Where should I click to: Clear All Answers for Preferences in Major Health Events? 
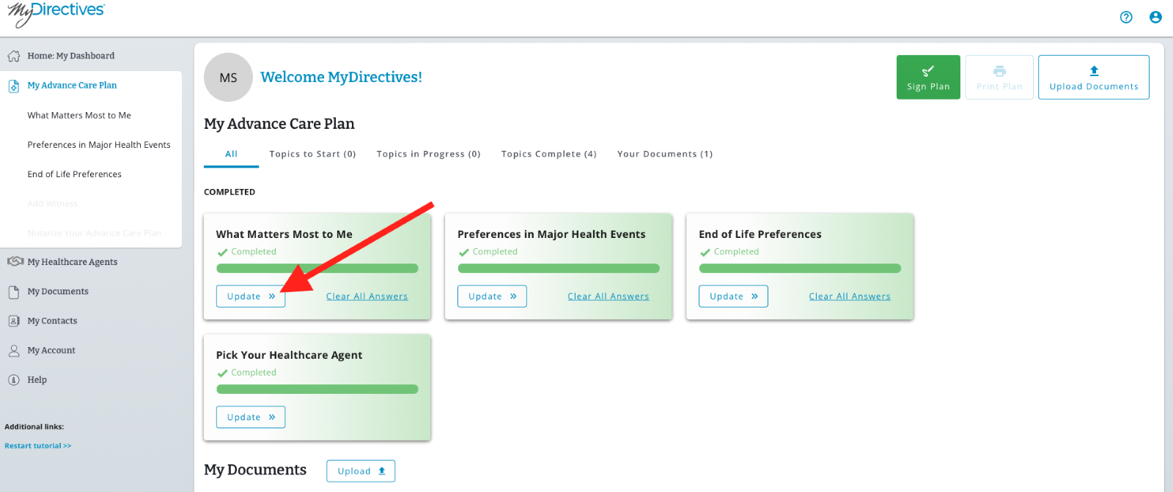click(x=608, y=297)
